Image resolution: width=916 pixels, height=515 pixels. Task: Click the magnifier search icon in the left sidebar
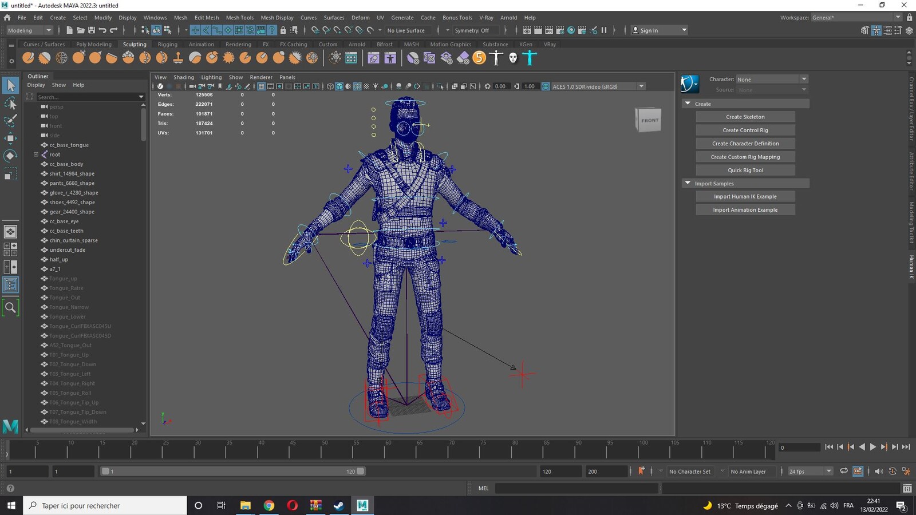(x=10, y=308)
